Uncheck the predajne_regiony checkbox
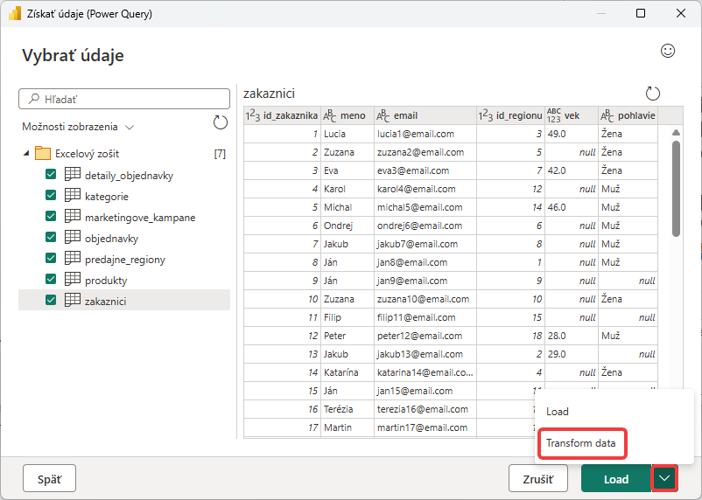Screen dimensions: 702x500 [x=51, y=258]
